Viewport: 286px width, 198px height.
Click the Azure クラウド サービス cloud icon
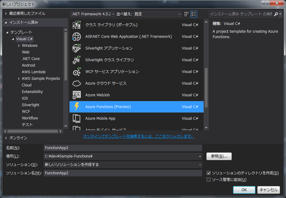pyautogui.click(x=77, y=83)
